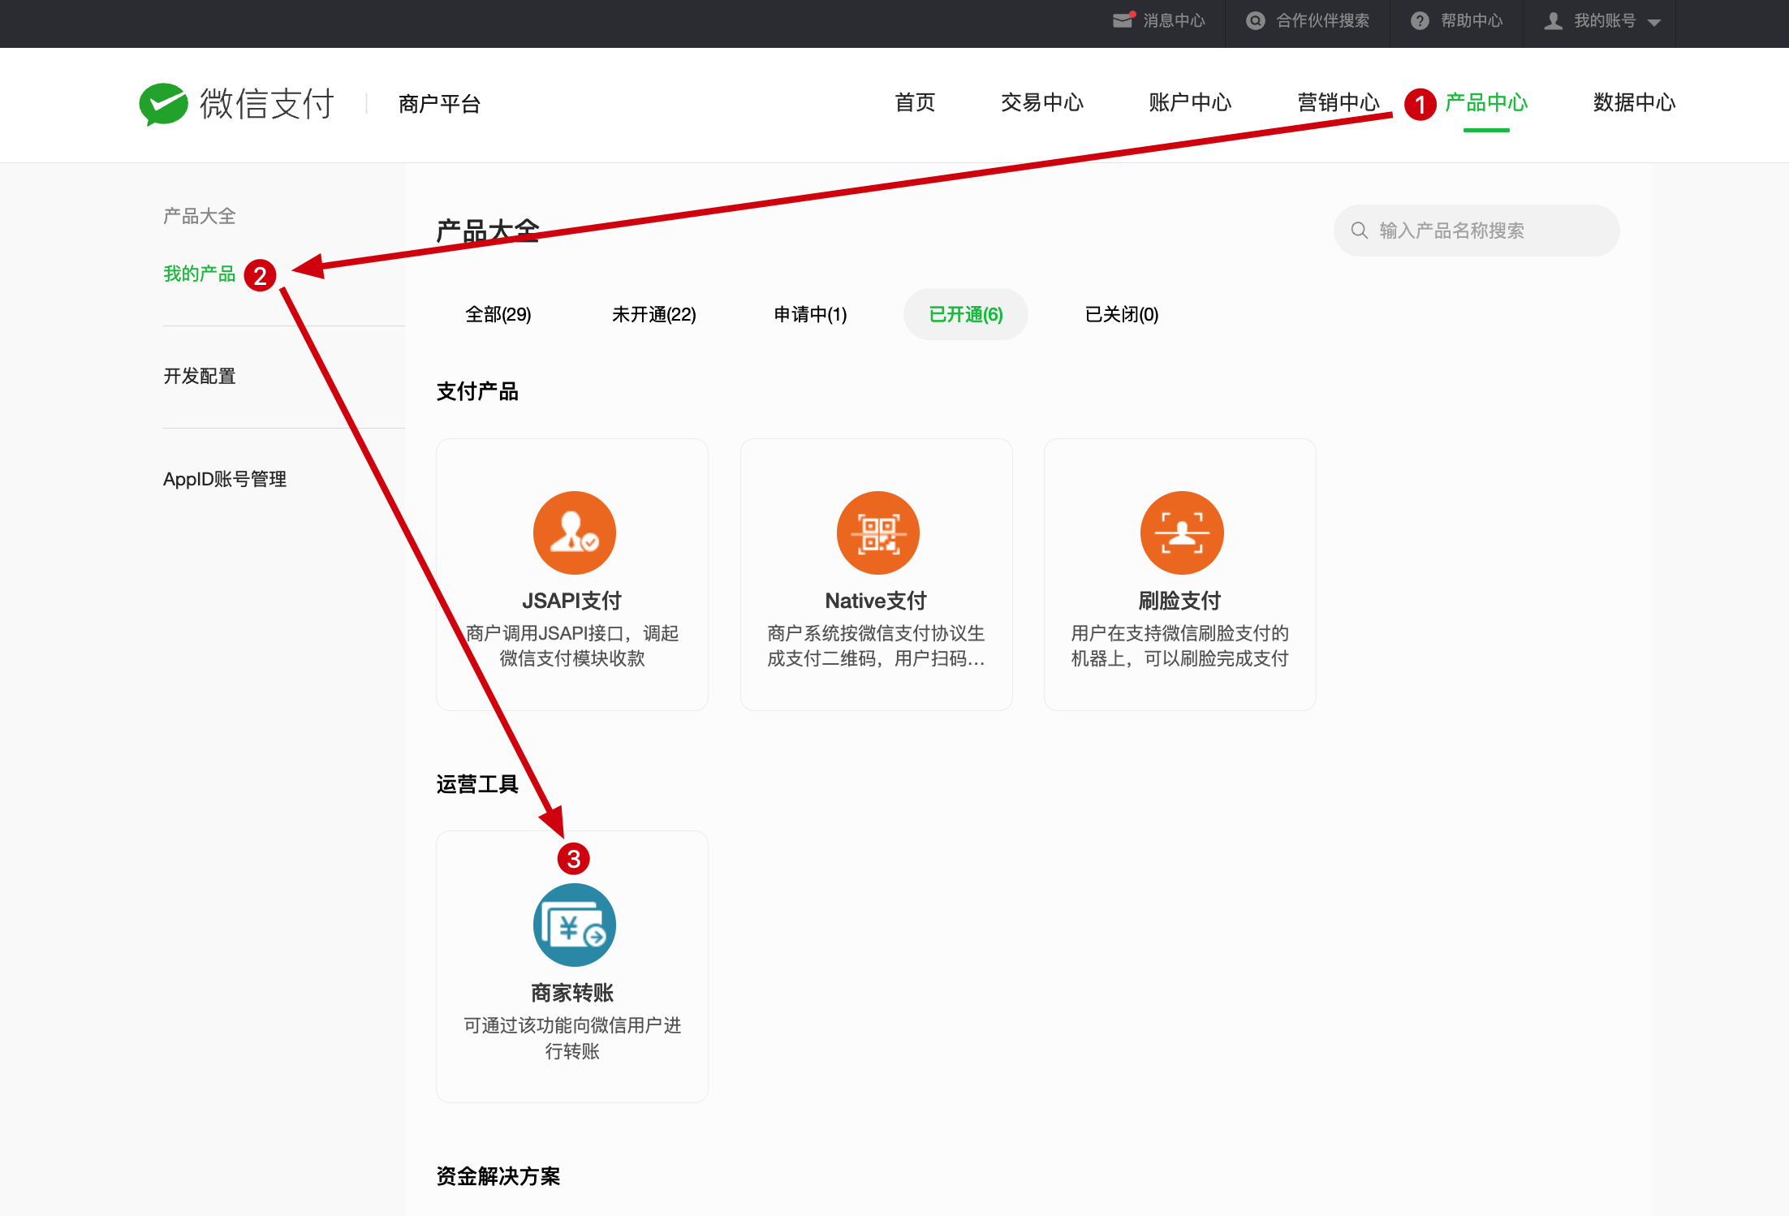Click the JSAPI支付 description text
This screenshot has height=1216, width=1789.
point(572,646)
